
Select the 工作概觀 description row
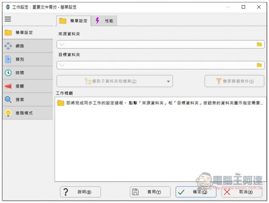[x=160, y=103]
